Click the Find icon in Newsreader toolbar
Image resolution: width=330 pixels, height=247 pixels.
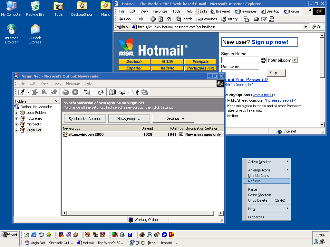point(122,92)
